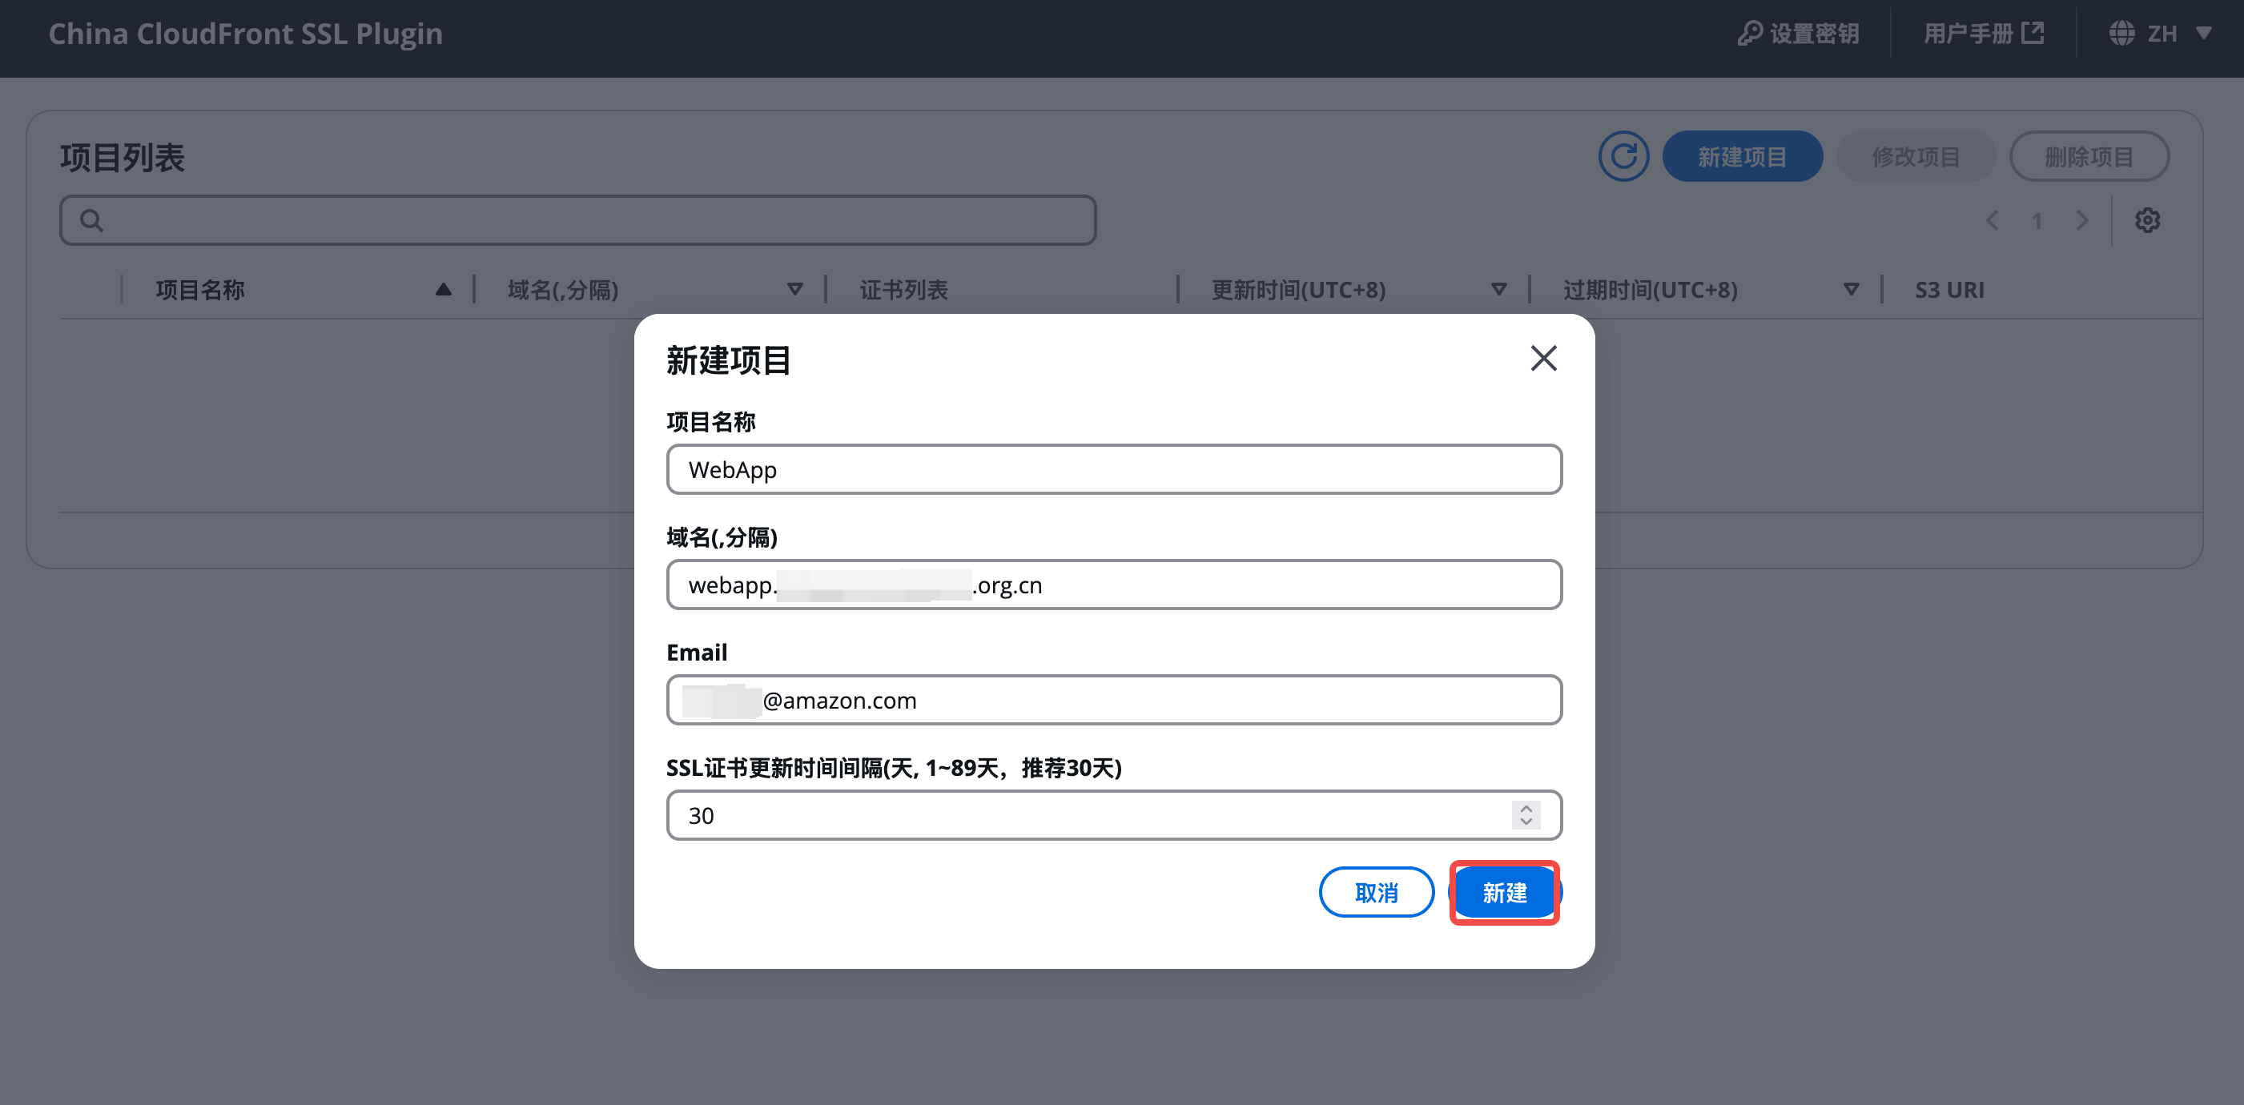Click the 新建项目 button in the toolbar
The image size is (2244, 1105).
coord(1741,157)
